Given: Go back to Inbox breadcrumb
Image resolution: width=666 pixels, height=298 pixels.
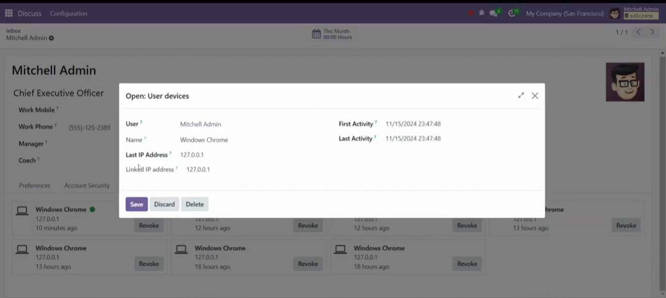Looking at the screenshot, I should coord(13,31).
